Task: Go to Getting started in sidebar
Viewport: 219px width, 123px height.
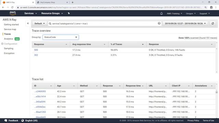Action: click(x=11, y=25)
